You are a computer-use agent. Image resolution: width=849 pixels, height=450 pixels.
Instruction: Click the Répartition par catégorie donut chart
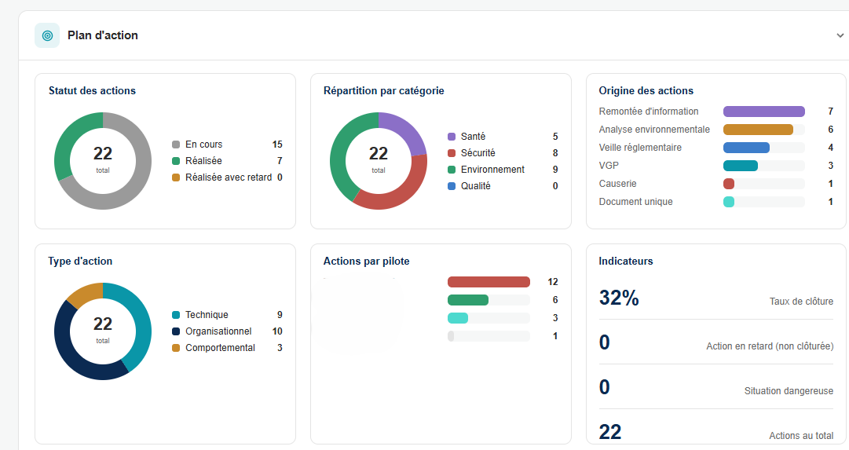[379, 161]
